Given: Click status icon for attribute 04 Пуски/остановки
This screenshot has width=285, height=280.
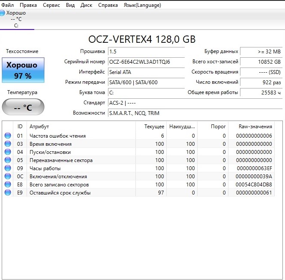Looking at the screenshot, I should [x=8, y=152].
